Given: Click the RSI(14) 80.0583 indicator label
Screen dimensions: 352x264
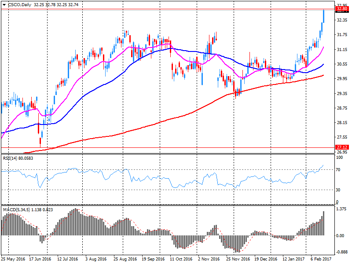Looking at the screenshot, I should (x=18, y=158).
